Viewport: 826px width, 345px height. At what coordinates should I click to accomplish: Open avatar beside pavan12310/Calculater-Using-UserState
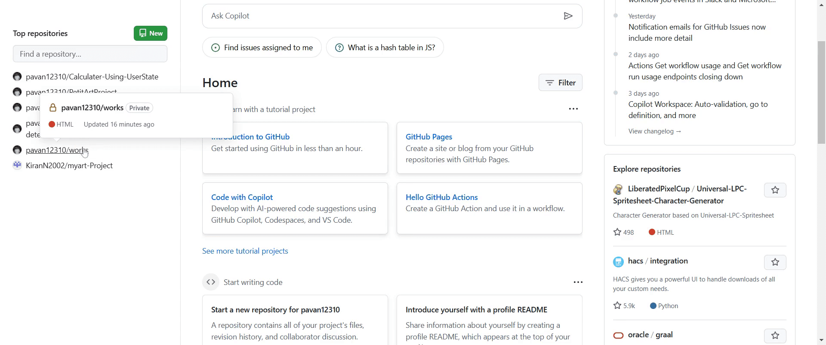17,77
